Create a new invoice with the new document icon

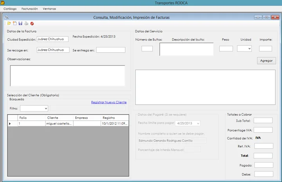[15, 23]
